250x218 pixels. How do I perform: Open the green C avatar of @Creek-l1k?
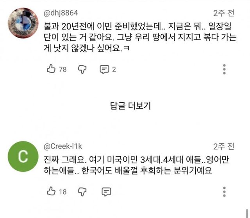click(23, 157)
